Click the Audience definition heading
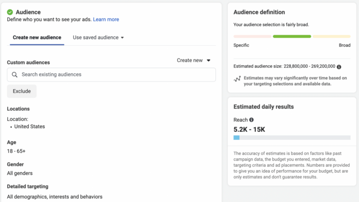 pyautogui.click(x=259, y=12)
